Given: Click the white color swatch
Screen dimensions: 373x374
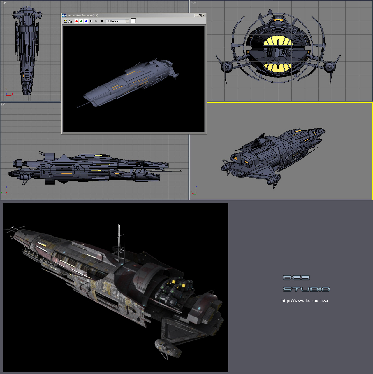Looking at the screenshot, I should click(x=133, y=21).
